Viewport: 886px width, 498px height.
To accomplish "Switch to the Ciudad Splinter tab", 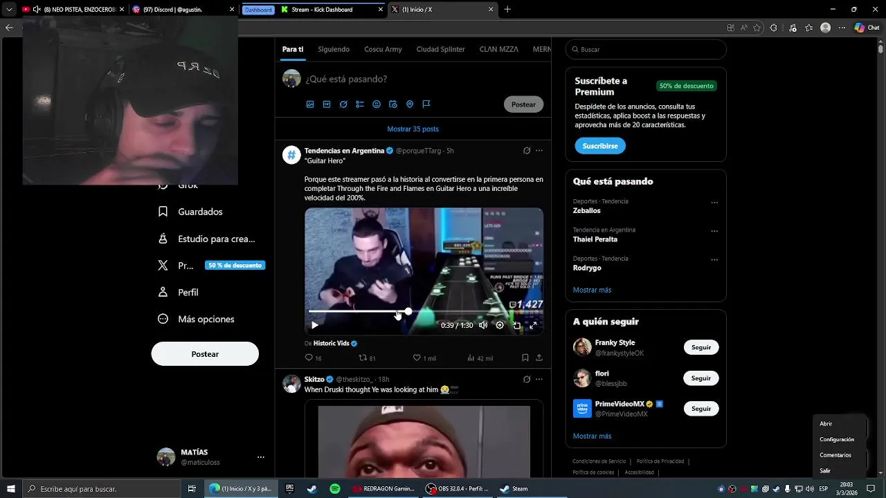I will (x=441, y=49).
